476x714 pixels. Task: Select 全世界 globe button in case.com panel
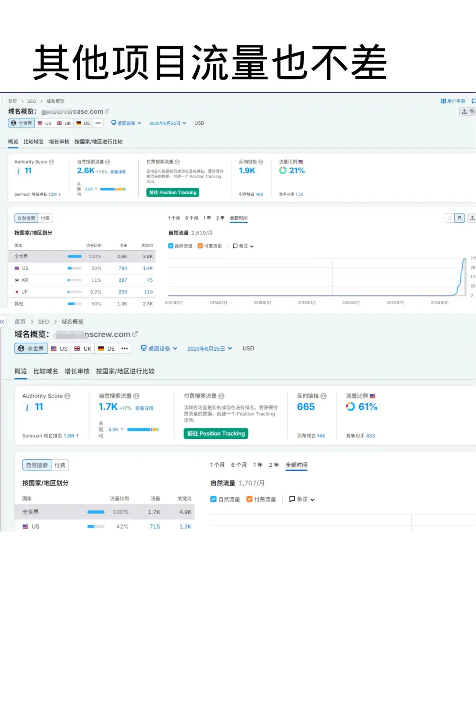point(22,123)
